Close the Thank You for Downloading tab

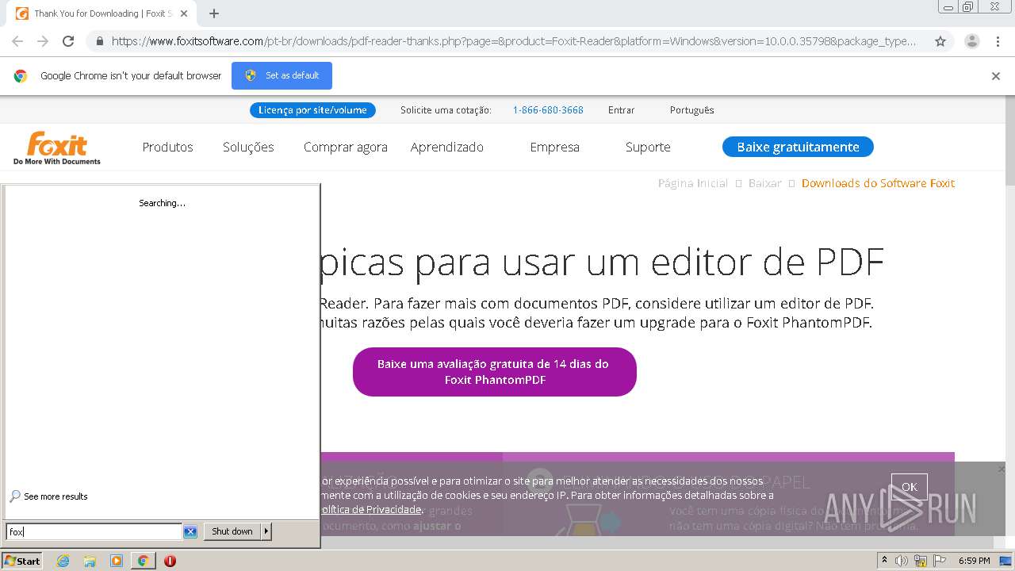184,13
